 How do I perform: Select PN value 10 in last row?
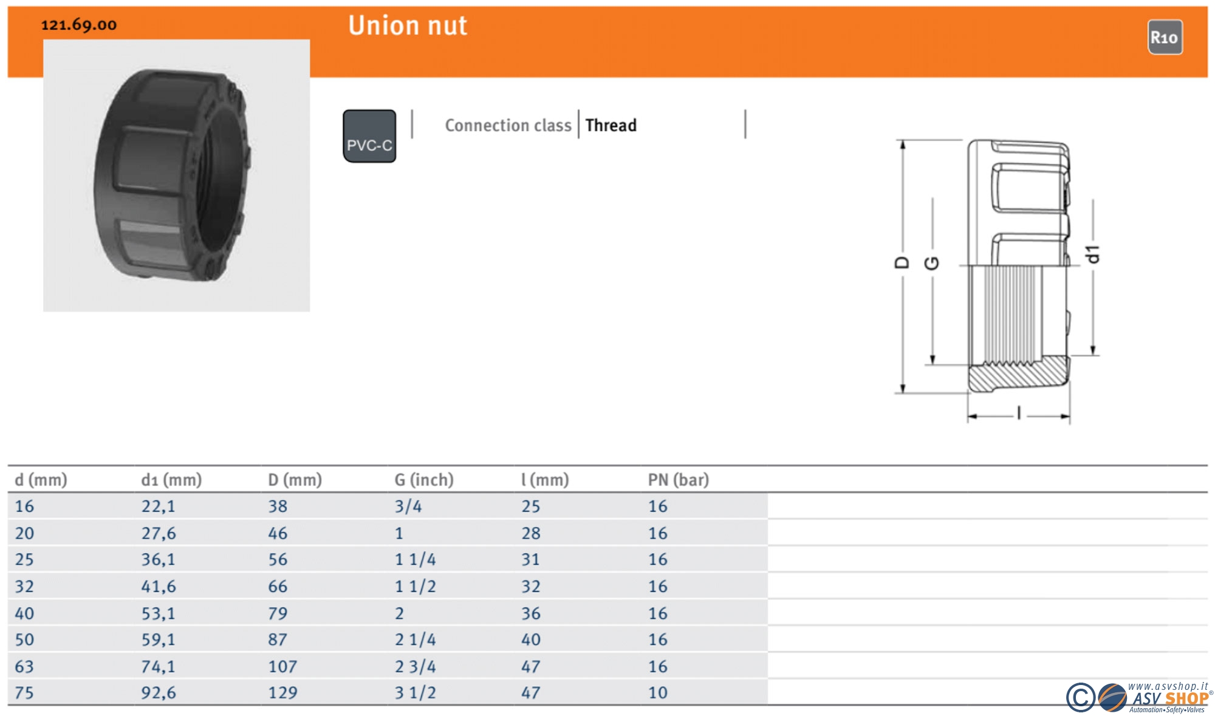click(x=658, y=693)
